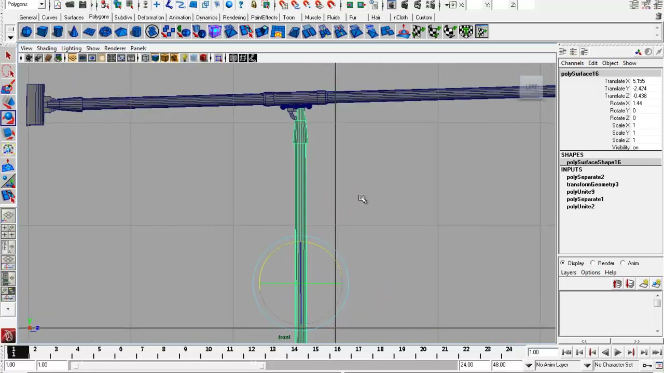Activate the Paint selection tool

[x=8, y=87]
